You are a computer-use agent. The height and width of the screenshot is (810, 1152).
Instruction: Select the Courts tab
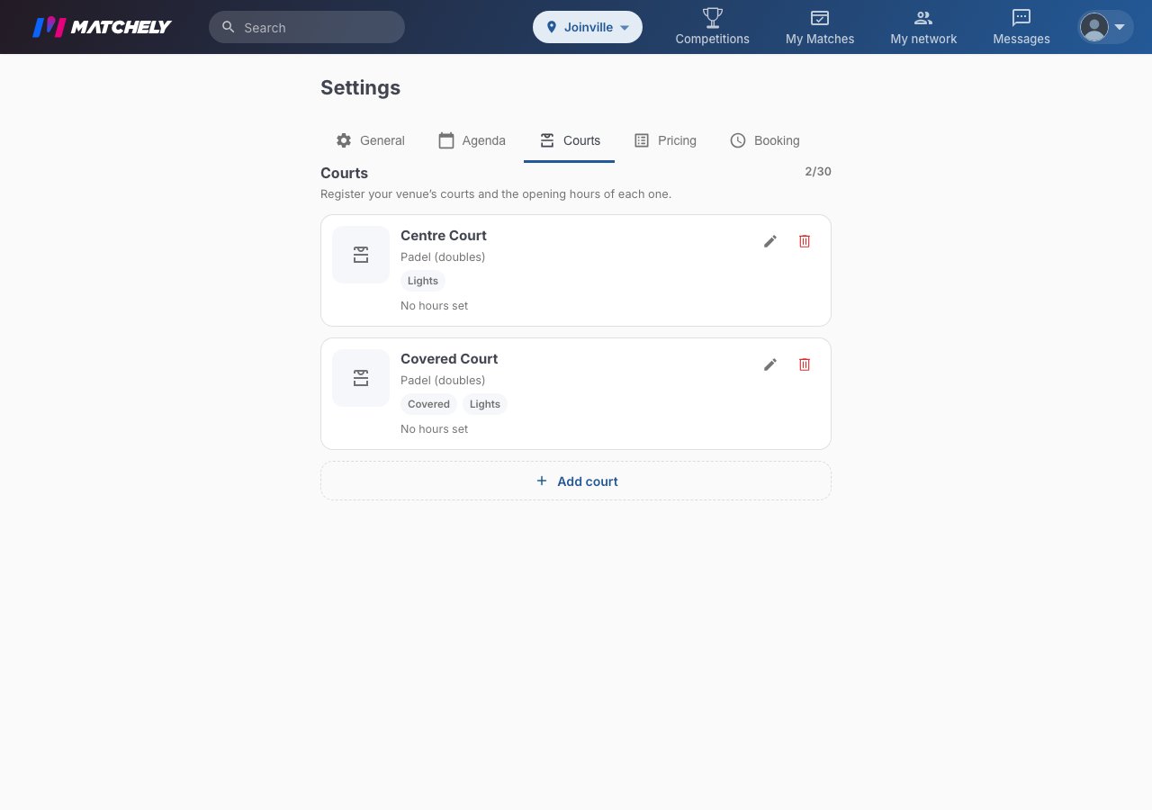(x=570, y=140)
